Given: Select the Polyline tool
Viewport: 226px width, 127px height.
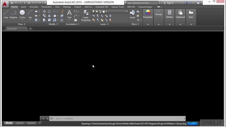Looking at the screenshot, I should (x=13, y=14).
